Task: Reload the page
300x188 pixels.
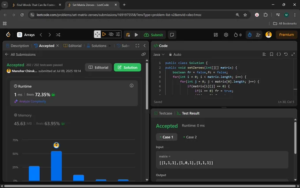Action: (x=22, y=15)
